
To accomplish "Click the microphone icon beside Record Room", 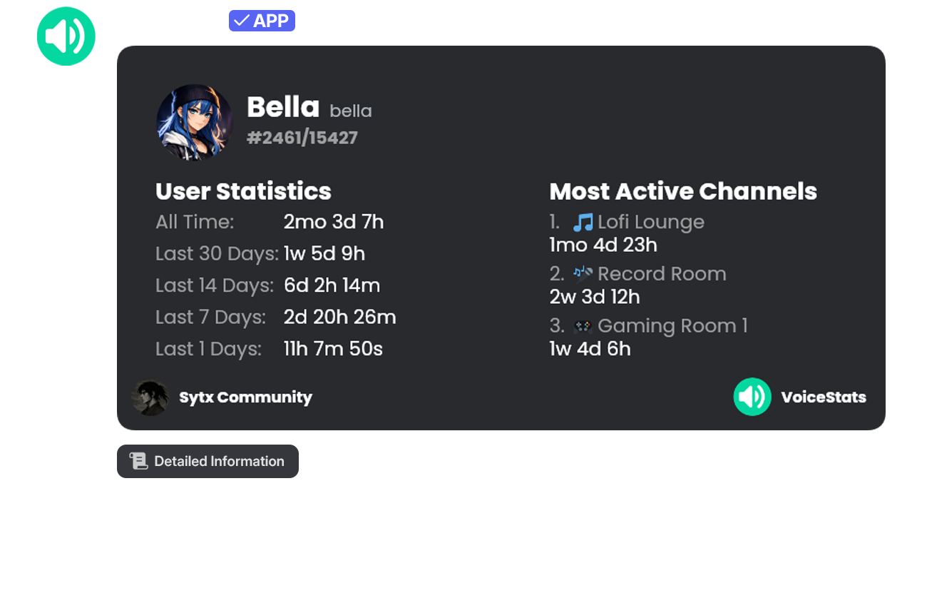I will tap(583, 274).
